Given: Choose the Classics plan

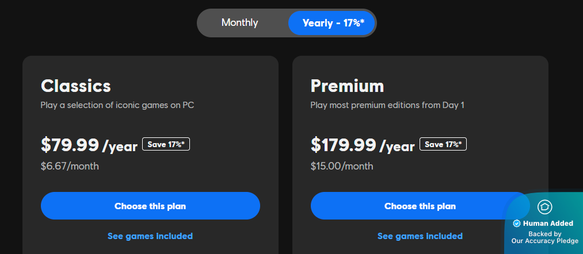Looking at the screenshot, I should 150,206.
